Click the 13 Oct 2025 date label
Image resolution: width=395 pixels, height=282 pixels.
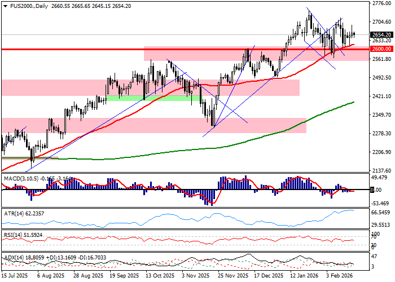158,277
